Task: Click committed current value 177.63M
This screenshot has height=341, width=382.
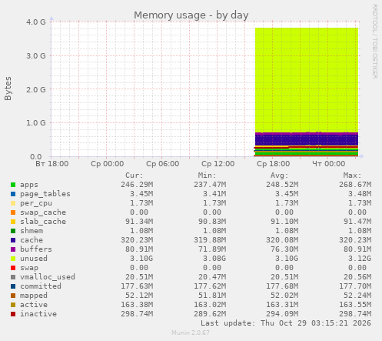Action: tap(137, 286)
